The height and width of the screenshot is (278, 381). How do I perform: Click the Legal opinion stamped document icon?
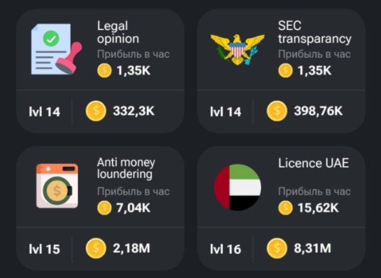(57, 49)
